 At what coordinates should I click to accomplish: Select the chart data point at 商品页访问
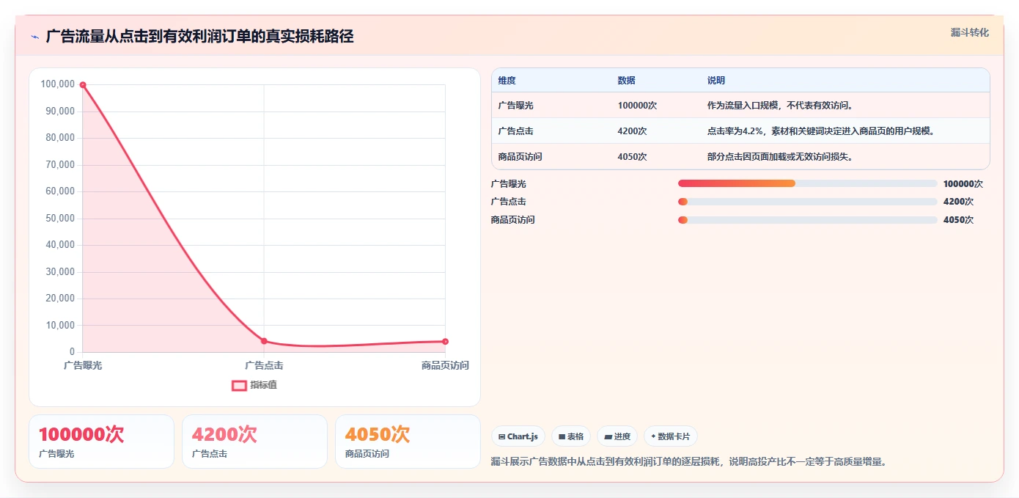click(x=445, y=342)
